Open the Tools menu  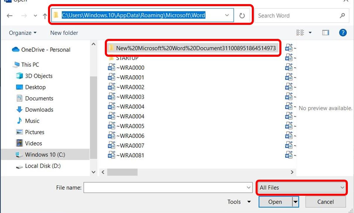pos(239,202)
